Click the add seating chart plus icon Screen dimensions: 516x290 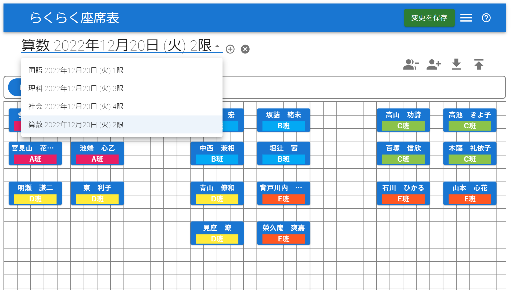(x=230, y=49)
